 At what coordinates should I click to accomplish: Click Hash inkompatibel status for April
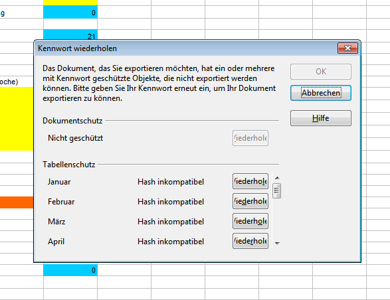click(171, 242)
